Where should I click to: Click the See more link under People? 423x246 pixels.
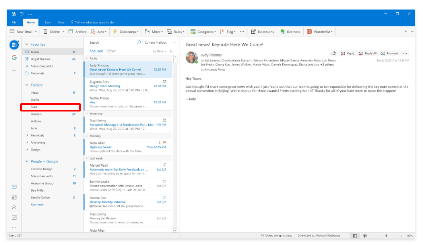click(37, 204)
